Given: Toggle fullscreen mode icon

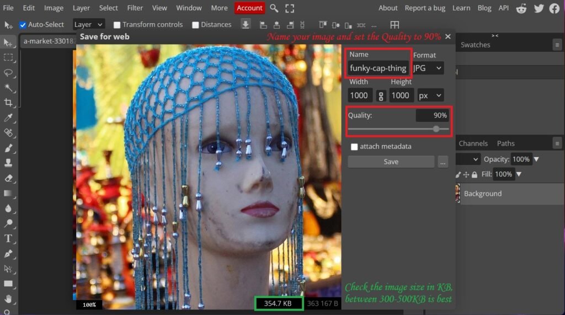Looking at the screenshot, I should coord(289,8).
